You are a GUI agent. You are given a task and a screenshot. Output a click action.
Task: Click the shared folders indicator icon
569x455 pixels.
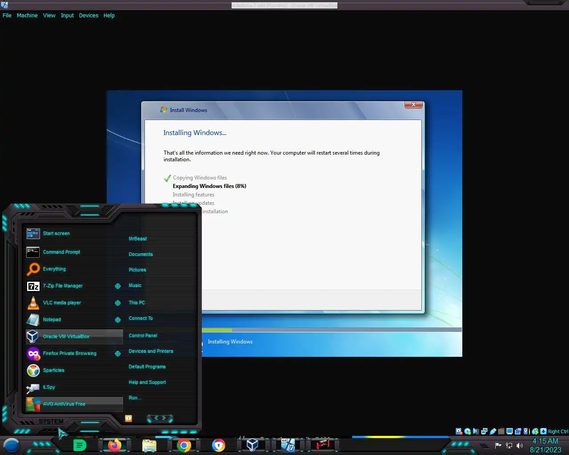click(x=501, y=431)
